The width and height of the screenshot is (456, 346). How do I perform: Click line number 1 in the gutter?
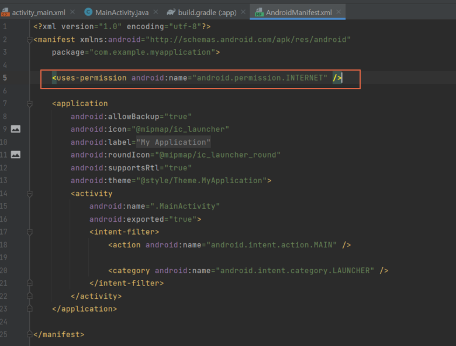tap(5, 27)
